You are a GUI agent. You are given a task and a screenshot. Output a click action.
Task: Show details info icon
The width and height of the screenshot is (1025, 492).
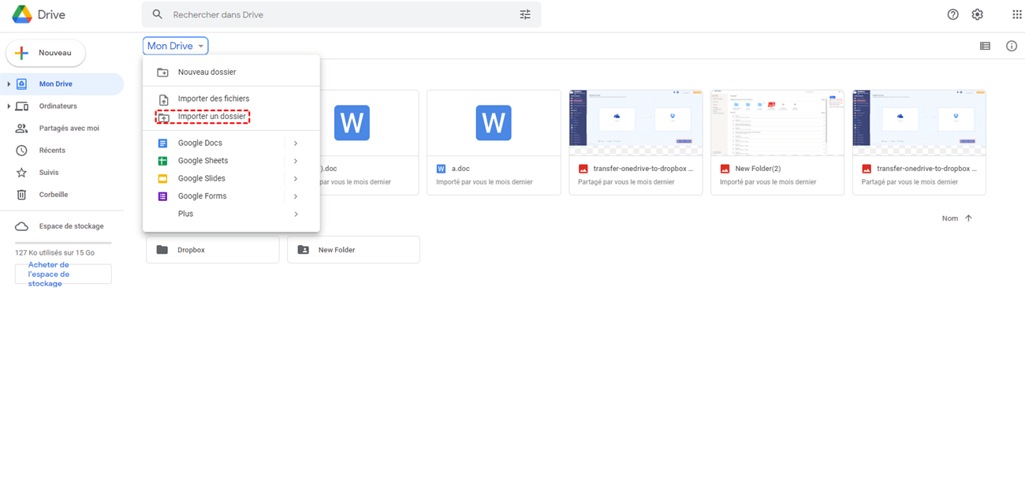tap(1012, 46)
